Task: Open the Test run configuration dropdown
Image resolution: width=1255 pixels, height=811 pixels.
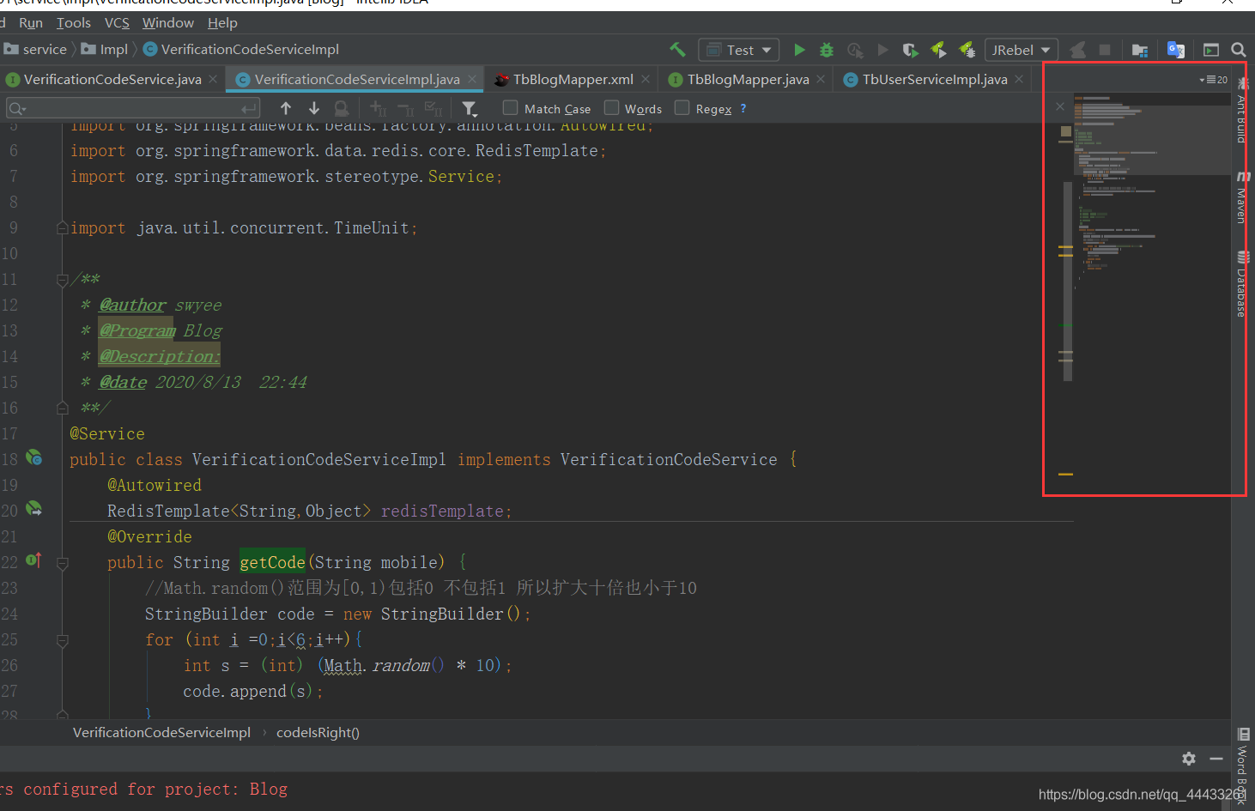Action: click(x=739, y=50)
